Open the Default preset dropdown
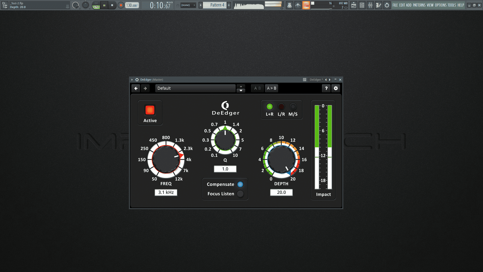The height and width of the screenshot is (272, 483). click(x=195, y=88)
